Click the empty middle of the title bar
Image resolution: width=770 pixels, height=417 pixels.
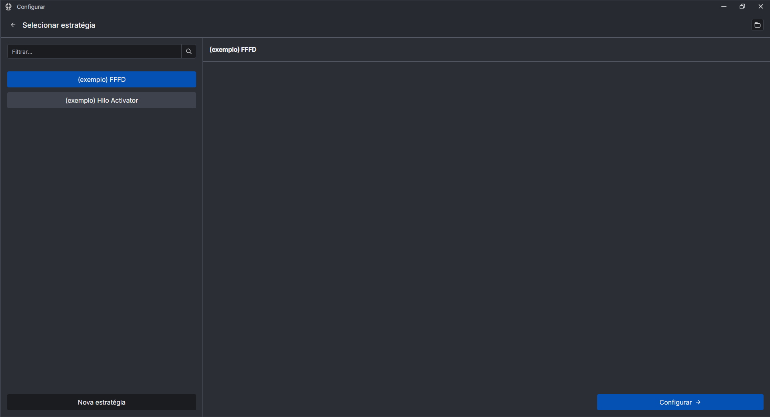pyautogui.click(x=381, y=6)
